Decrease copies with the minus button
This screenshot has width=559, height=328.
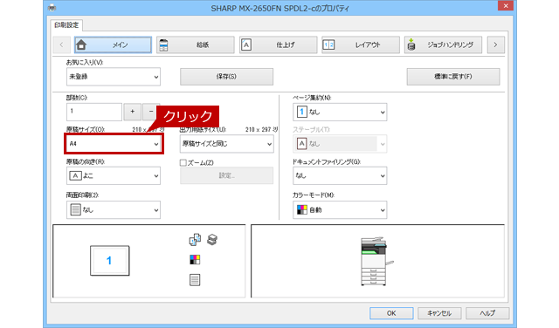pyautogui.click(x=151, y=112)
